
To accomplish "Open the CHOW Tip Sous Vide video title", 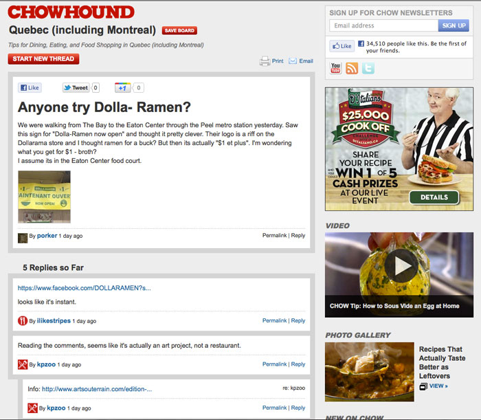I will point(394,306).
